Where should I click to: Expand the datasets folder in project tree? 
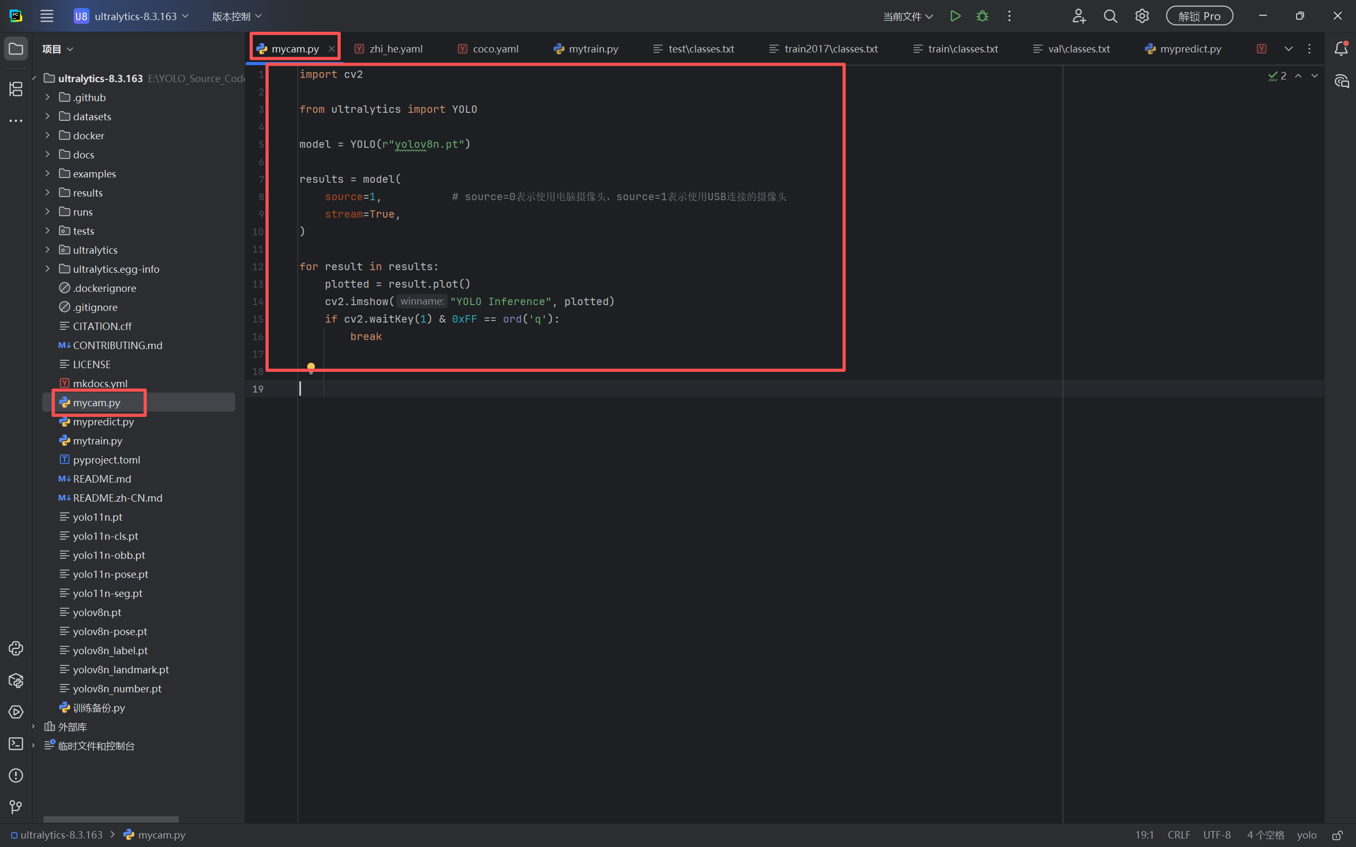pyautogui.click(x=48, y=117)
